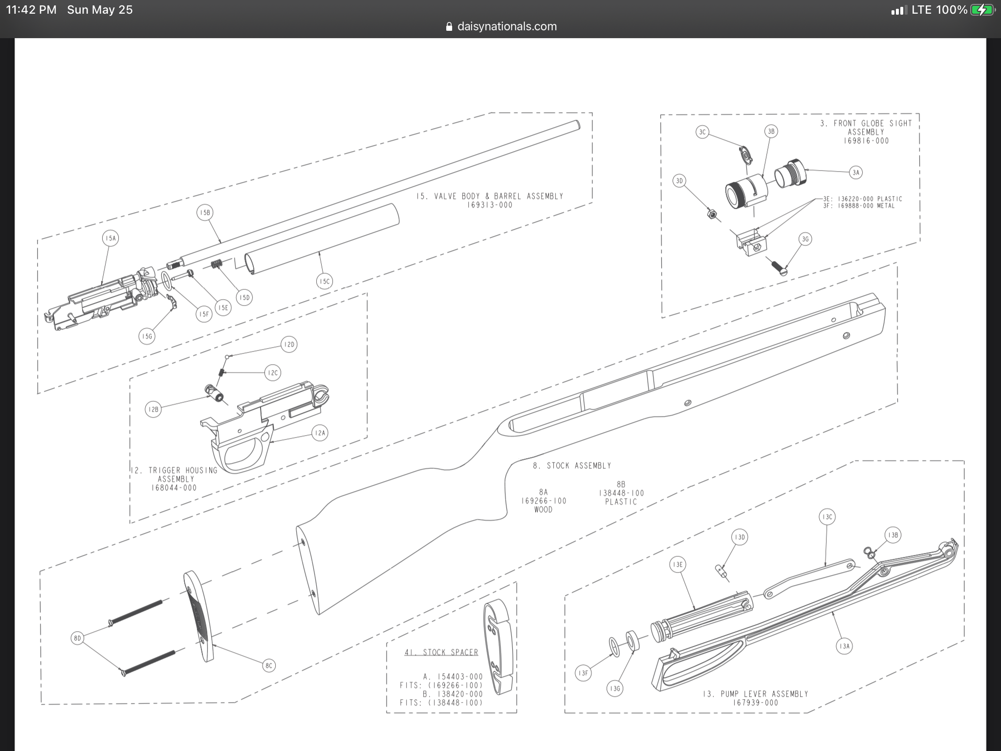Click callout bubble 15B
The width and height of the screenshot is (1001, 751).
(x=205, y=213)
